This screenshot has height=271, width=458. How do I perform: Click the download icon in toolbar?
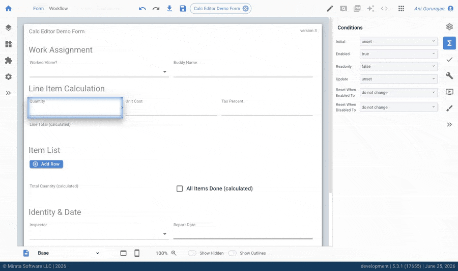(x=169, y=9)
